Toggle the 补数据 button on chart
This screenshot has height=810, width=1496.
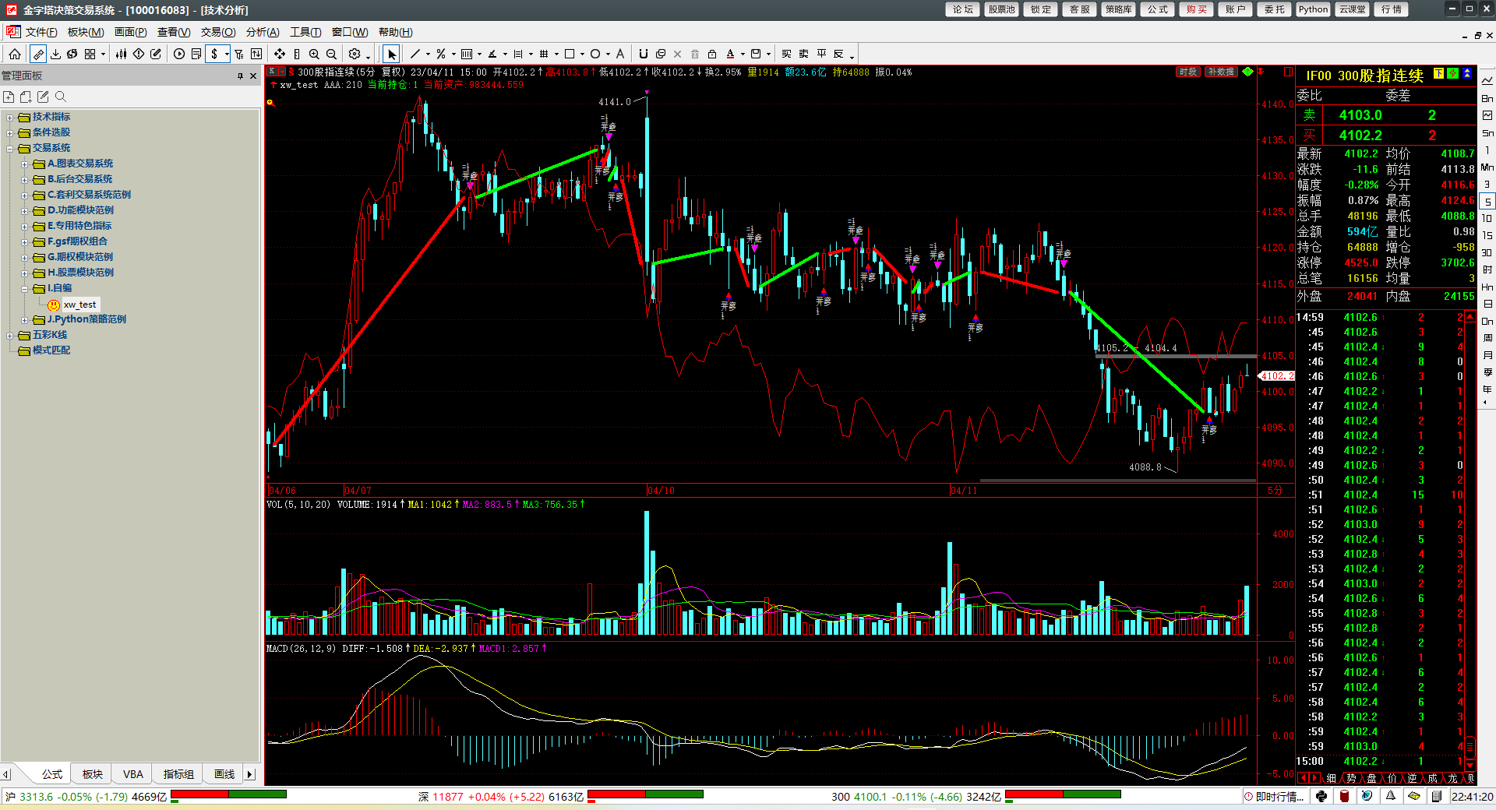(1221, 72)
